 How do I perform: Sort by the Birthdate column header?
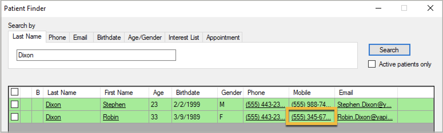188,93
